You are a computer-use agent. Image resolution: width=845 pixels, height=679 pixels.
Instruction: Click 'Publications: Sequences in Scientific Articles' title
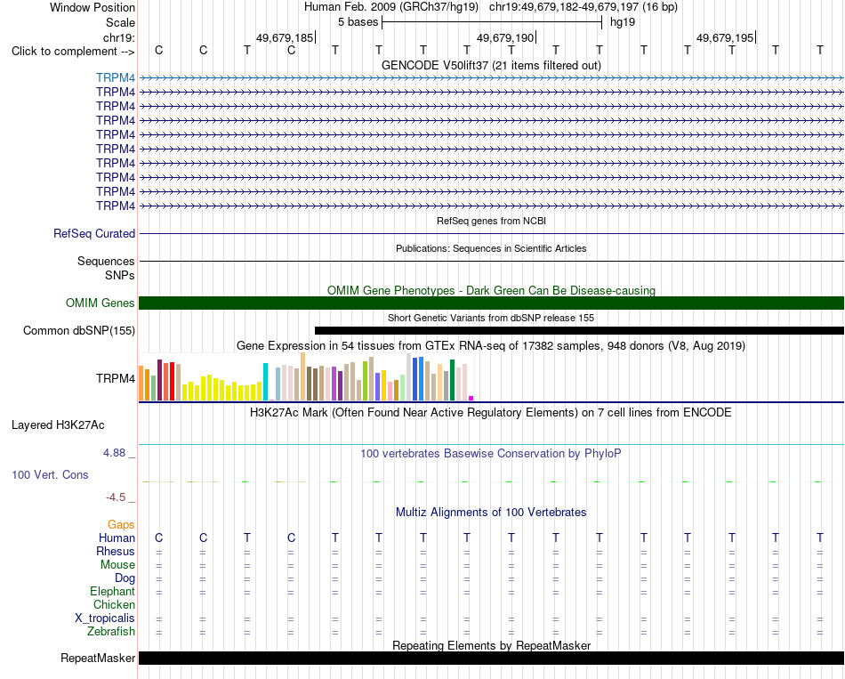point(491,248)
